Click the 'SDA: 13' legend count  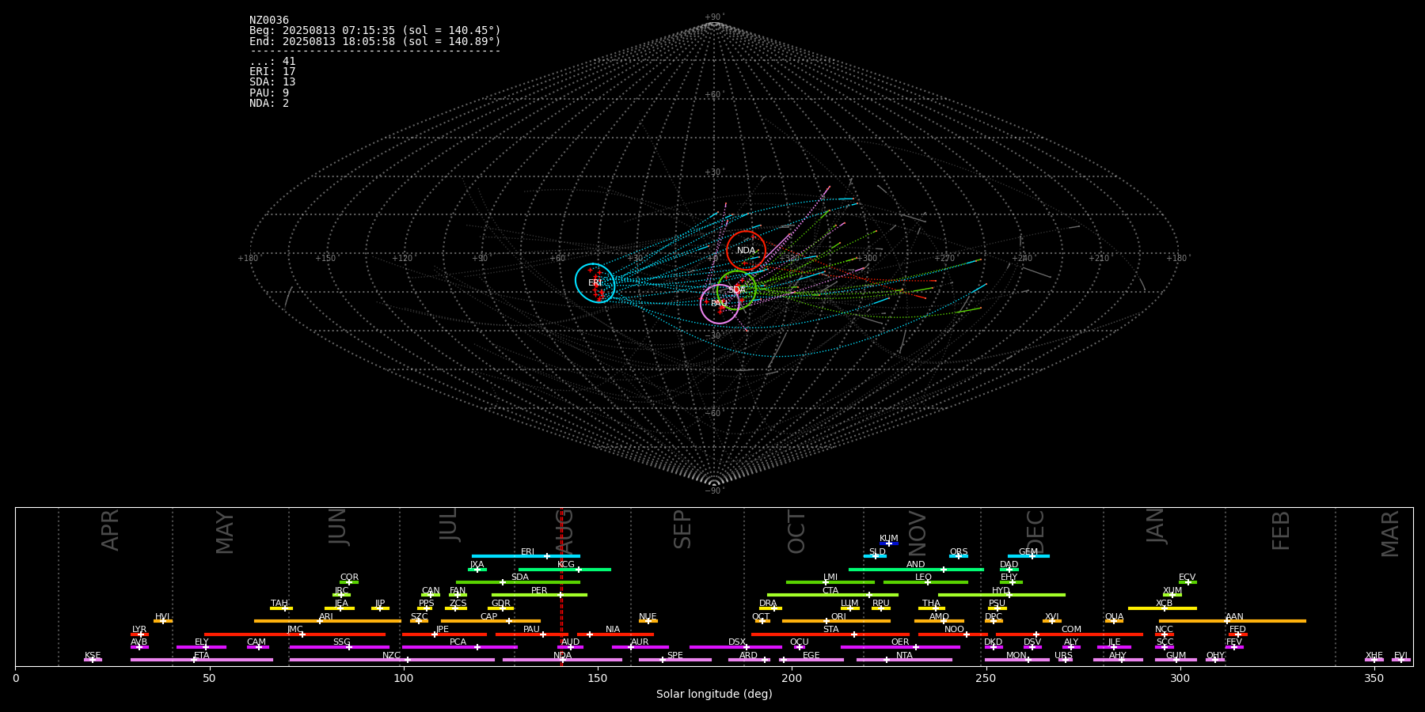point(272,82)
